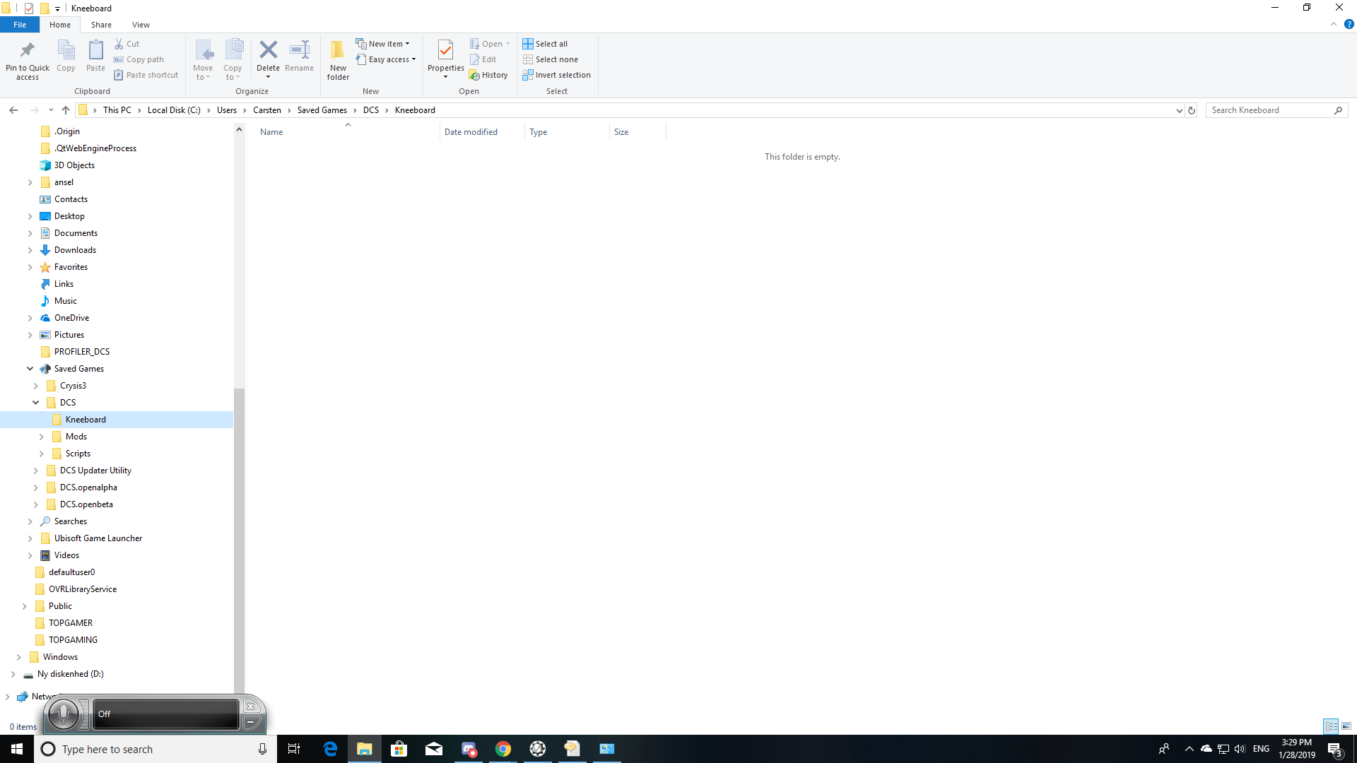Collapse the DCS folder tree node
Screen dimensions: 1357x763
[35, 403]
